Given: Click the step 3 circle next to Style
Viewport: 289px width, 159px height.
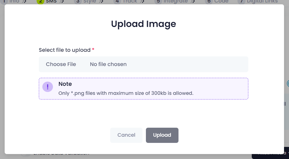Looking at the screenshot, I should pyautogui.click(x=78, y=2).
